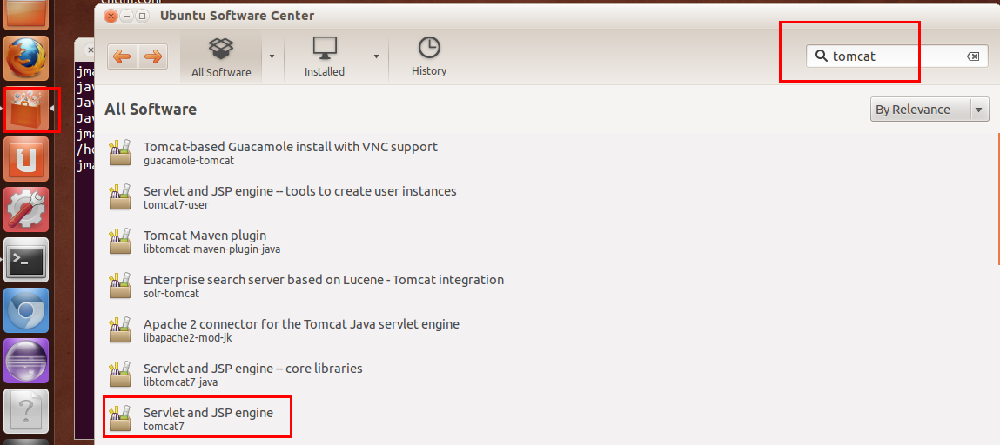Open the By Relevance sort dropdown
The height and width of the screenshot is (445, 1000).
930,110
